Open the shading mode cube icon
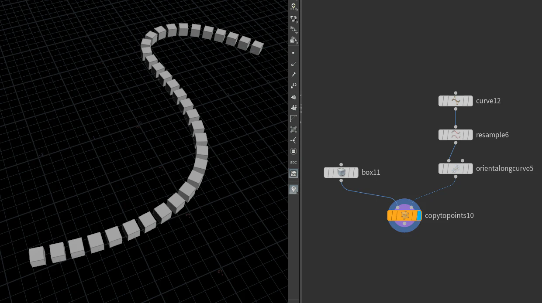 [293, 19]
